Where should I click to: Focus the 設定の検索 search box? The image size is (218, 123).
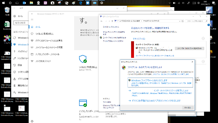(21, 23)
